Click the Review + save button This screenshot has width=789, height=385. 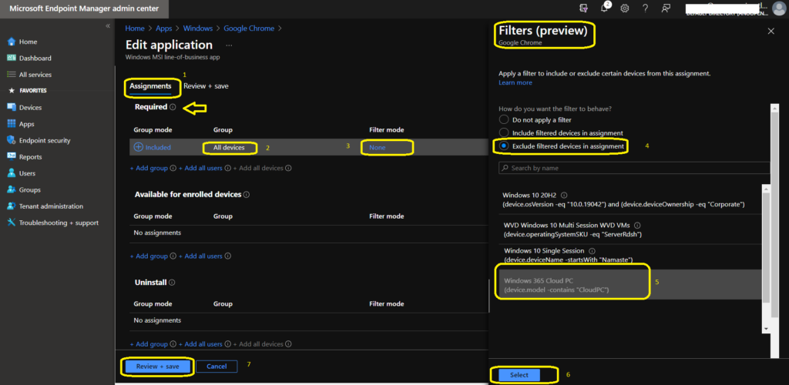[x=157, y=367]
